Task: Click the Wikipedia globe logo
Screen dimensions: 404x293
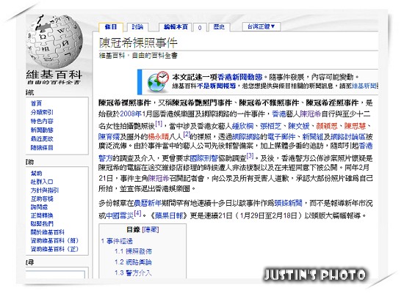Action: [x=54, y=42]
